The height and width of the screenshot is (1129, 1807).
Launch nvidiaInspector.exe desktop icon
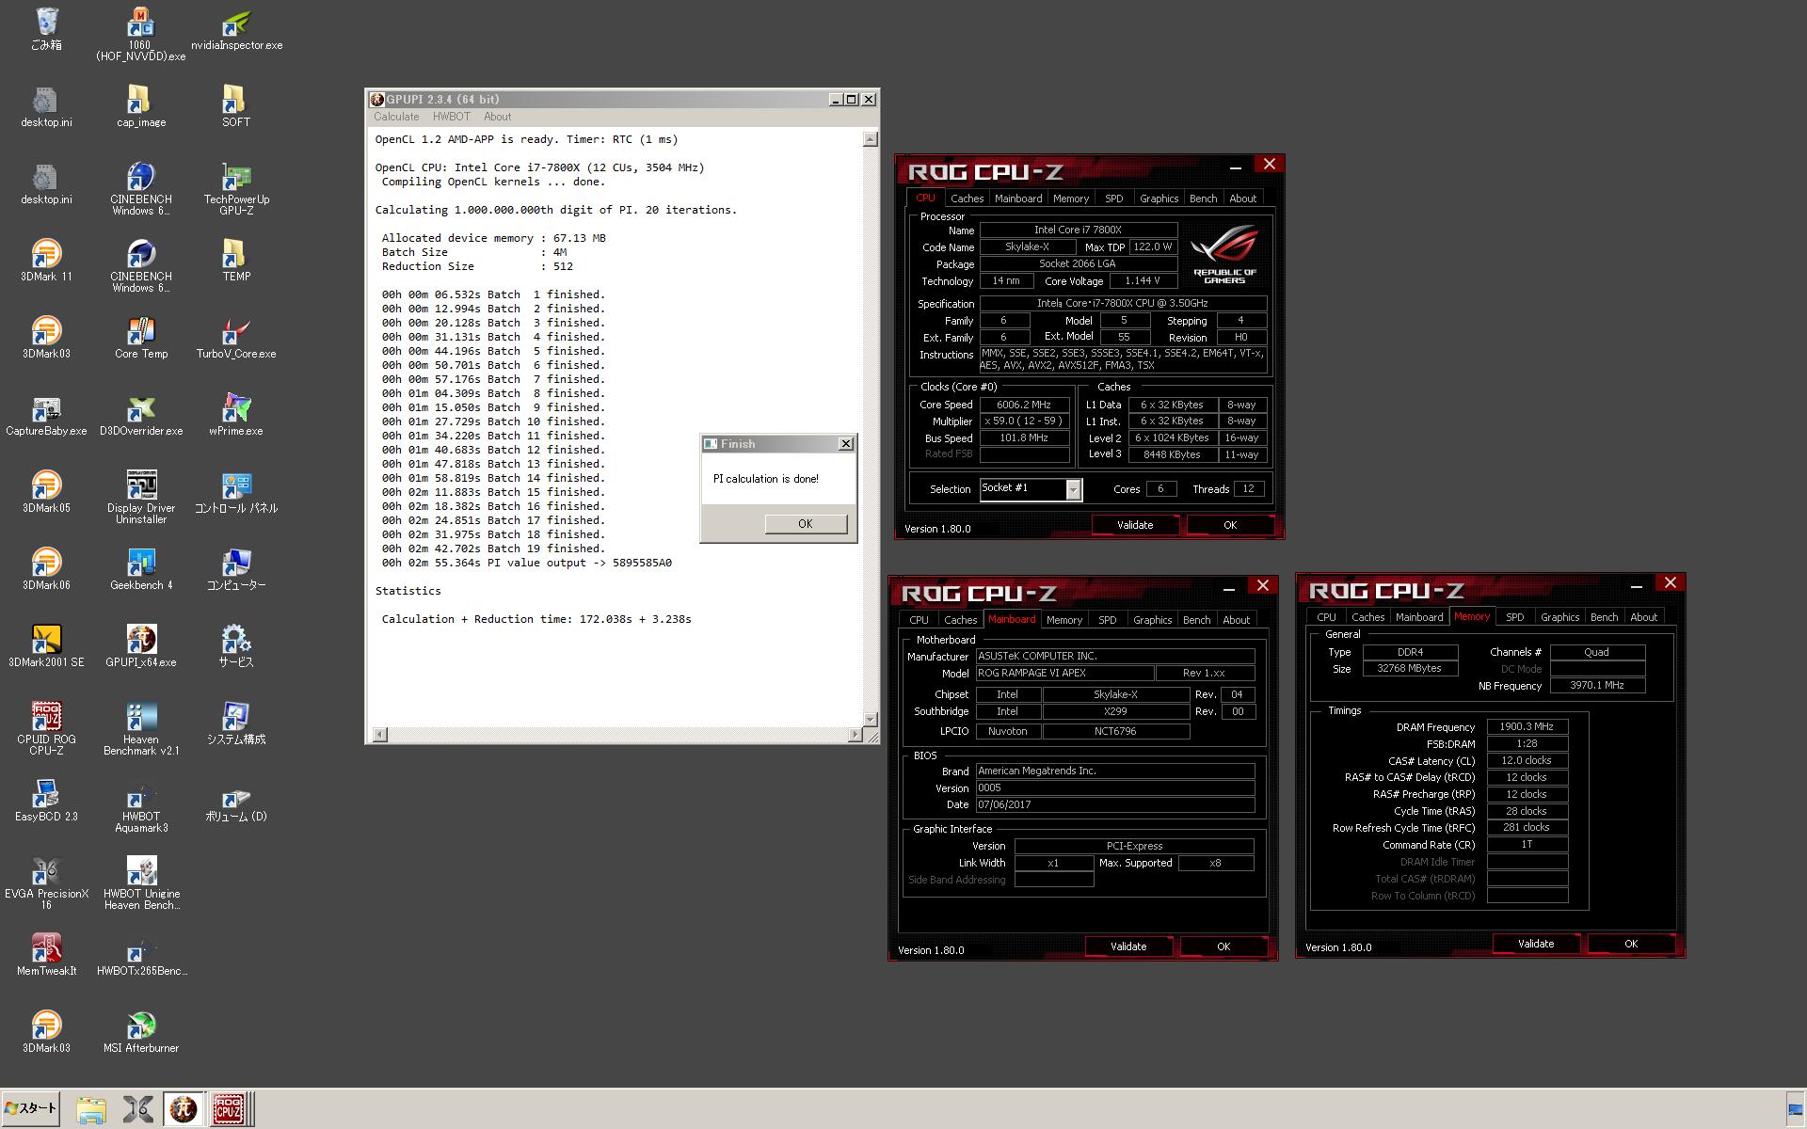236,29
